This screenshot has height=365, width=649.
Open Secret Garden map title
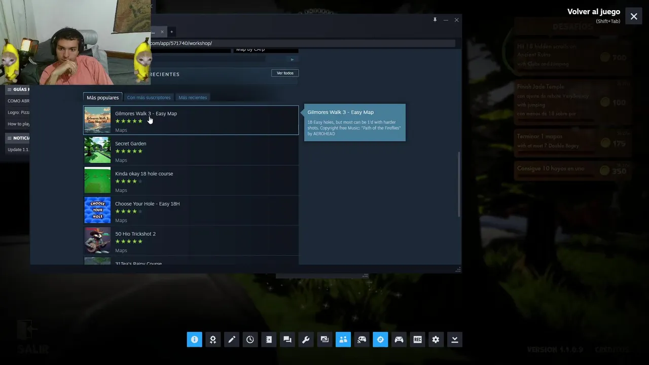point(130,143)
